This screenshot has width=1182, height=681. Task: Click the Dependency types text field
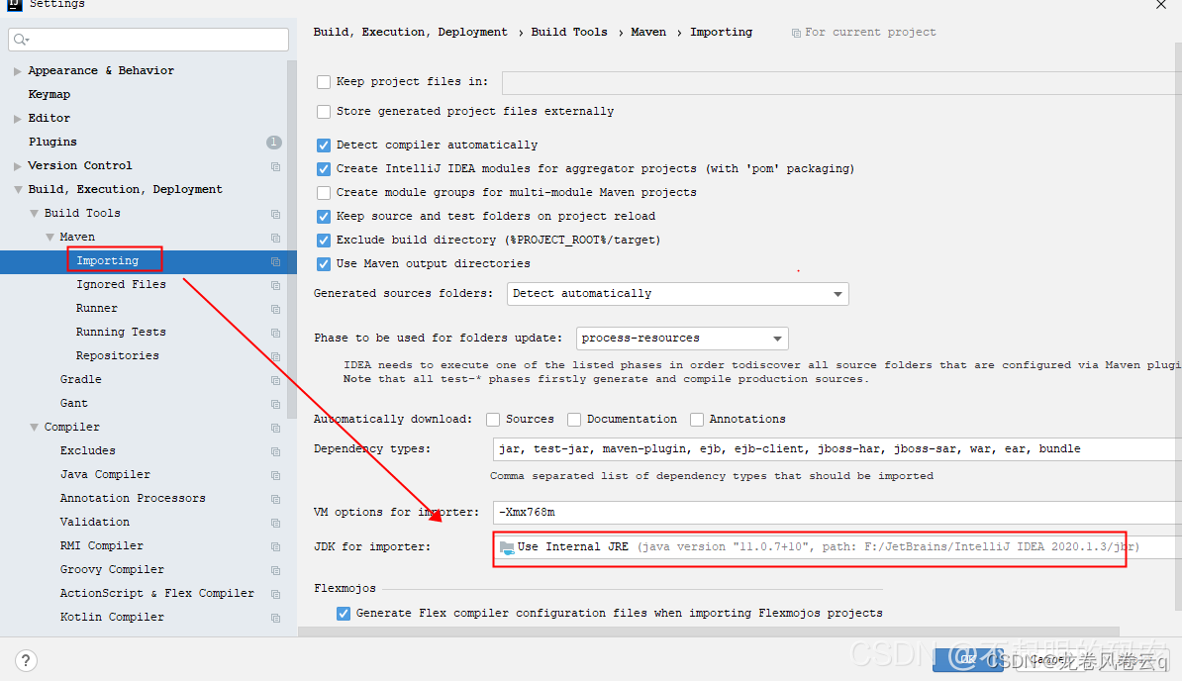pyautogui.click(x=837, y=449)
